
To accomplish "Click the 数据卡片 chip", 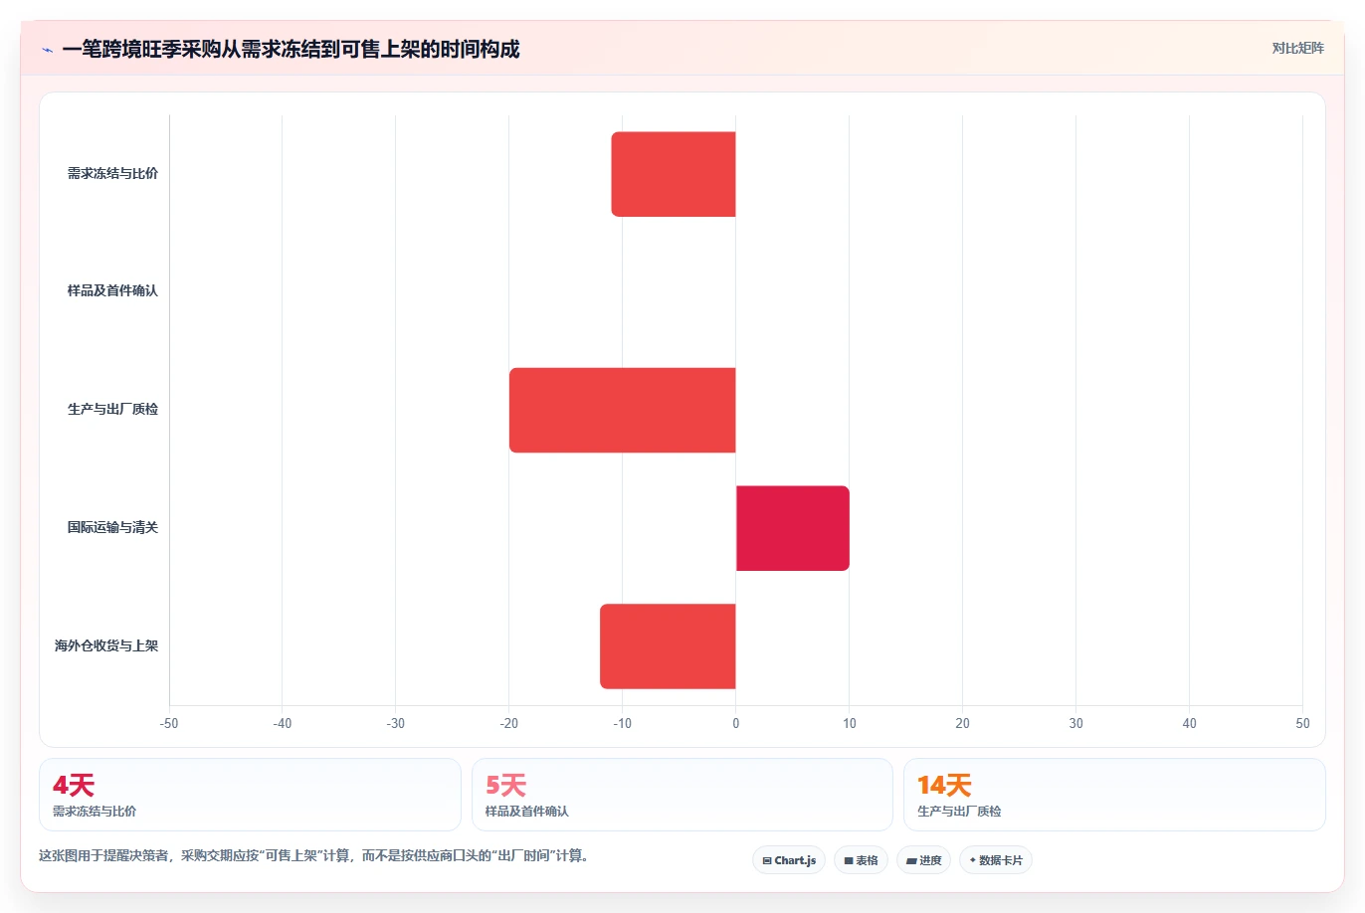I will pyautogui.click(x=996, y=860).
